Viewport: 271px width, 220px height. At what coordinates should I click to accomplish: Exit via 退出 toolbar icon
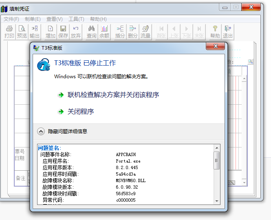[x=228, y=32]
